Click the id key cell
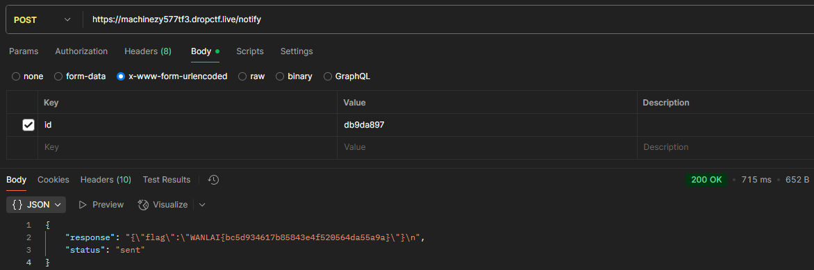Screen dimensions: 814x270 click(x=188, y=125)
